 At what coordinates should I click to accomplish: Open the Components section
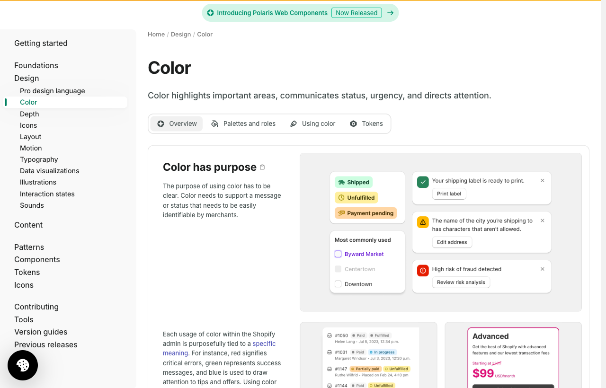coord(37,259)
